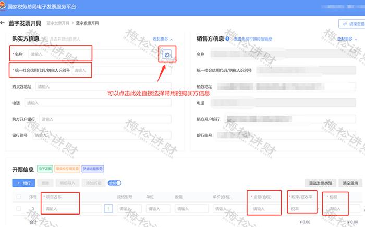Toggle the 含税 switch
Screen dimensions: 365x227
(115, 183)
